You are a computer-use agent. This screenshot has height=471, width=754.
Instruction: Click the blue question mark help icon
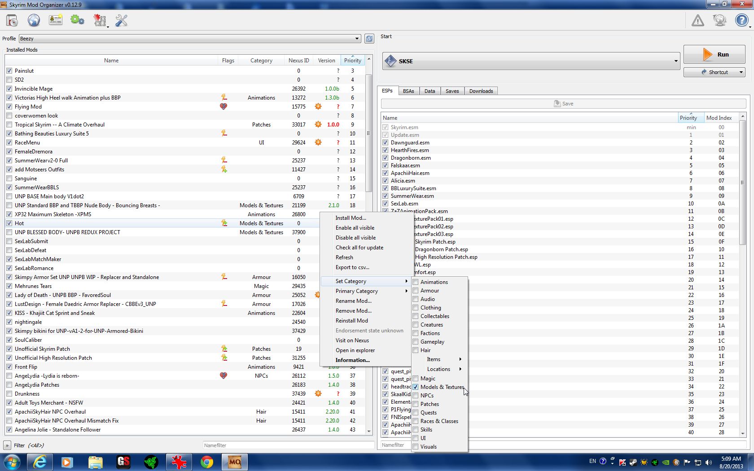(x=741, y=21)
